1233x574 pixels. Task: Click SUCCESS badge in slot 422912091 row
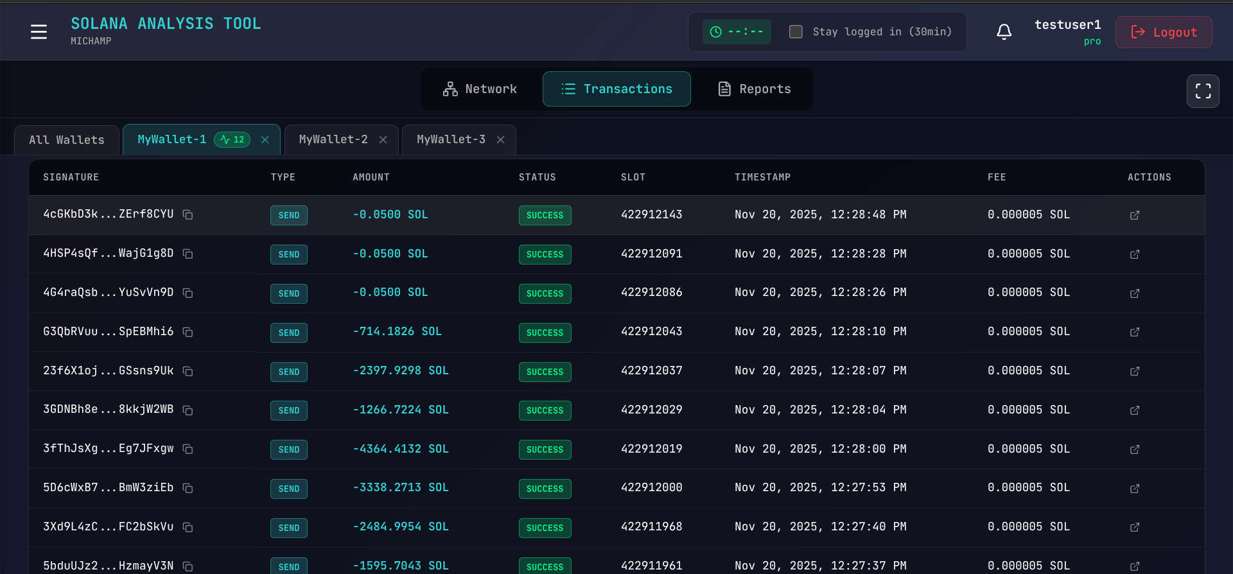pos(545,254)
